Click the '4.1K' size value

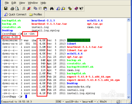[x=43, y=93]
